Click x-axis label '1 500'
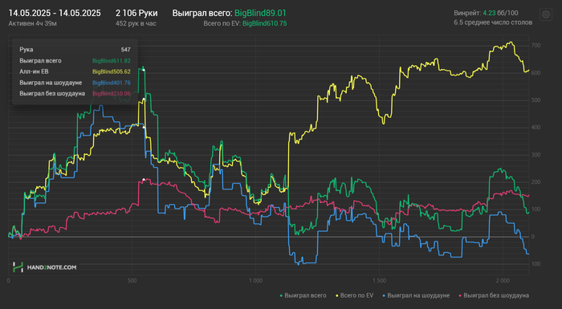This screenshot has height=309, width=562. (379, 281)
